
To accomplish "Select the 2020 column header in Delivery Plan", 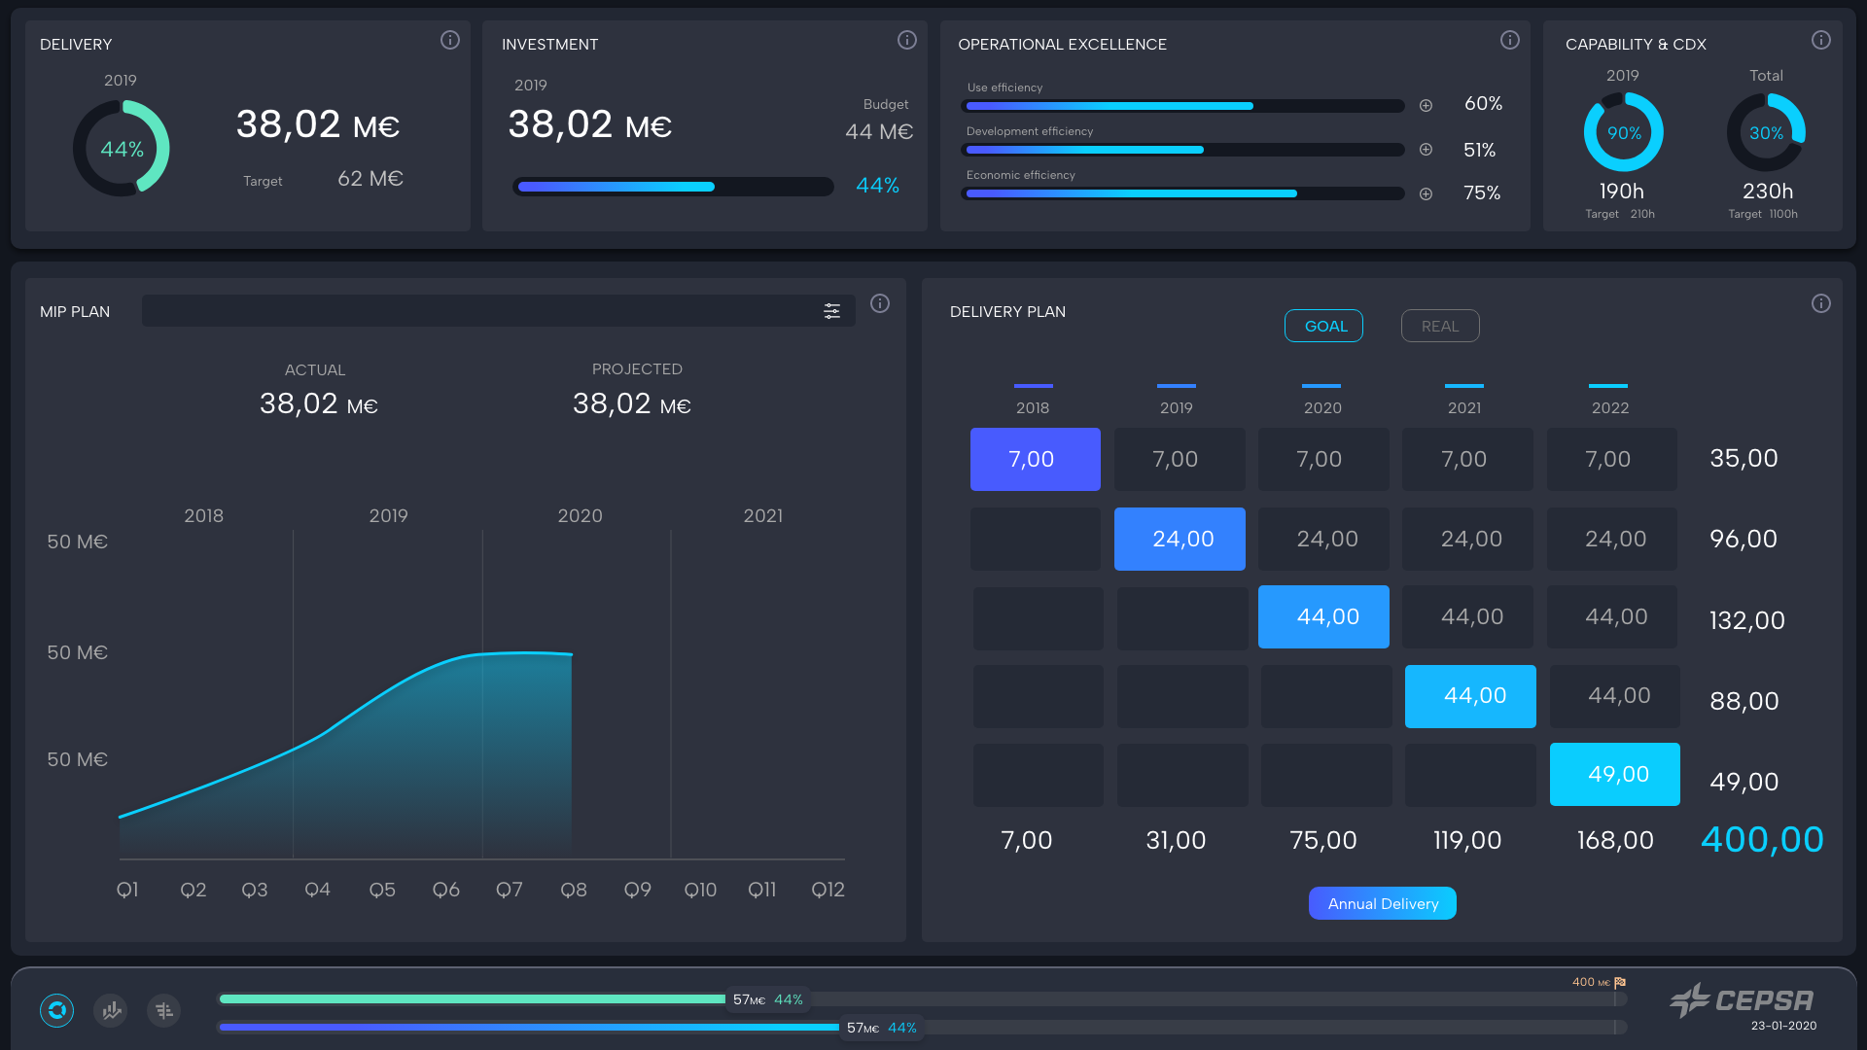I will click(x=1322, y=408).
